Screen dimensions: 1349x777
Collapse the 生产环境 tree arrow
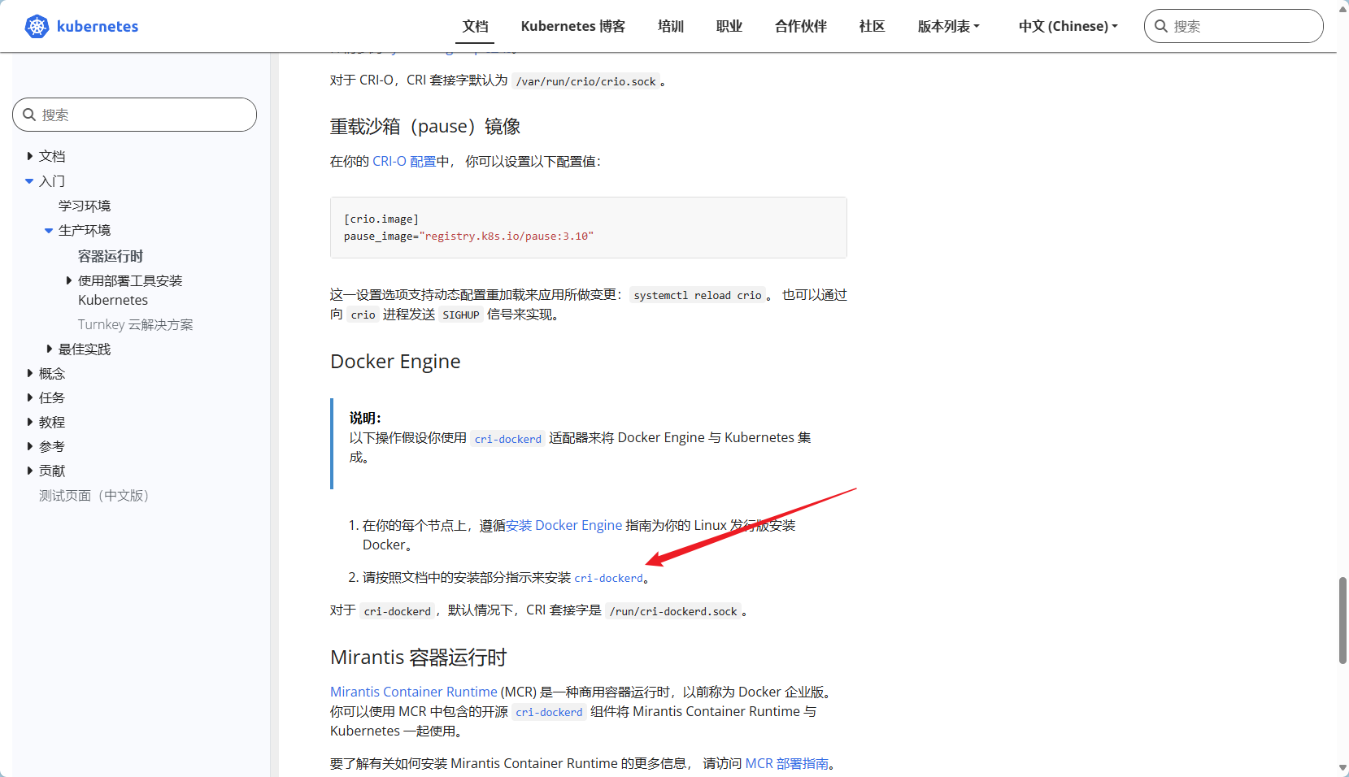coord(49,231)
